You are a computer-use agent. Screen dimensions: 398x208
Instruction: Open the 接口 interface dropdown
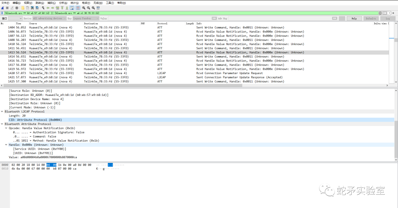[x=15, y=18]
